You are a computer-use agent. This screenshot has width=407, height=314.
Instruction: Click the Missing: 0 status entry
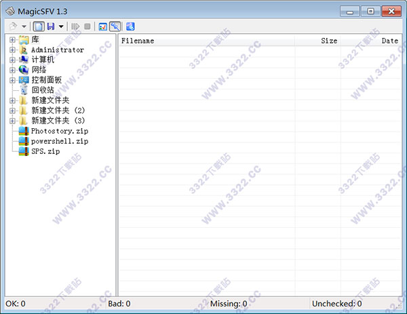[229, 304]
